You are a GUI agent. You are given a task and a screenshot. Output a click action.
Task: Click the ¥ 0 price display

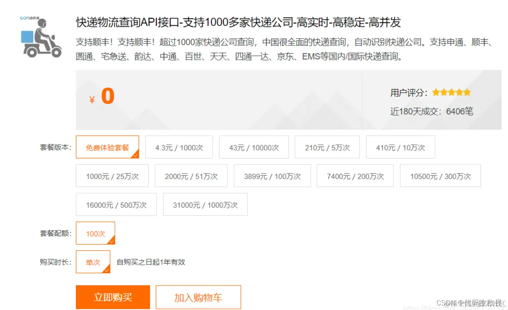pos(102,96)
